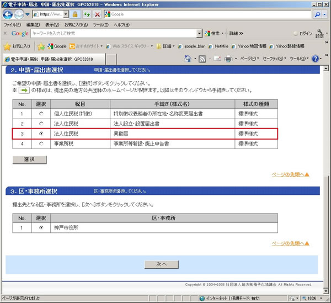
Task: Click the browser Forward arrow button
Action: click(x=19, y=14)
